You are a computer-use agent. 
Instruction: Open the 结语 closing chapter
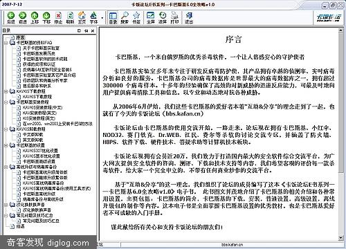coord(20,226)
